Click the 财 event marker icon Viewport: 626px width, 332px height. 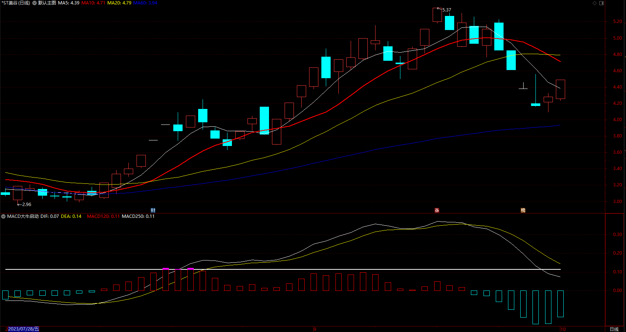[x=153, y=210]
